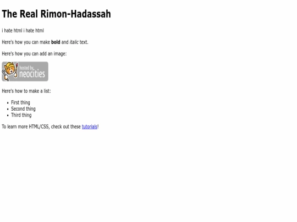Click the 'Second thing' list item

23,109
